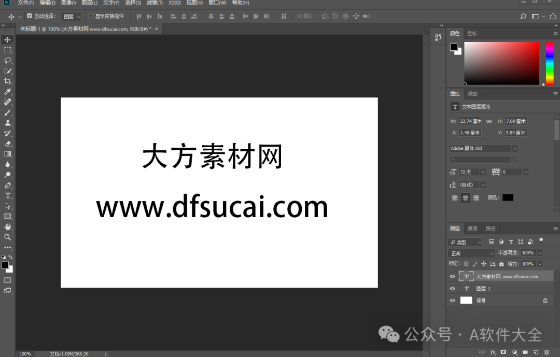Viewport: 560px width, 357px height.
Task: Enable the 自动选择 checkbox in the options bar
Action: pyautogui.click(x=30, y=16)
